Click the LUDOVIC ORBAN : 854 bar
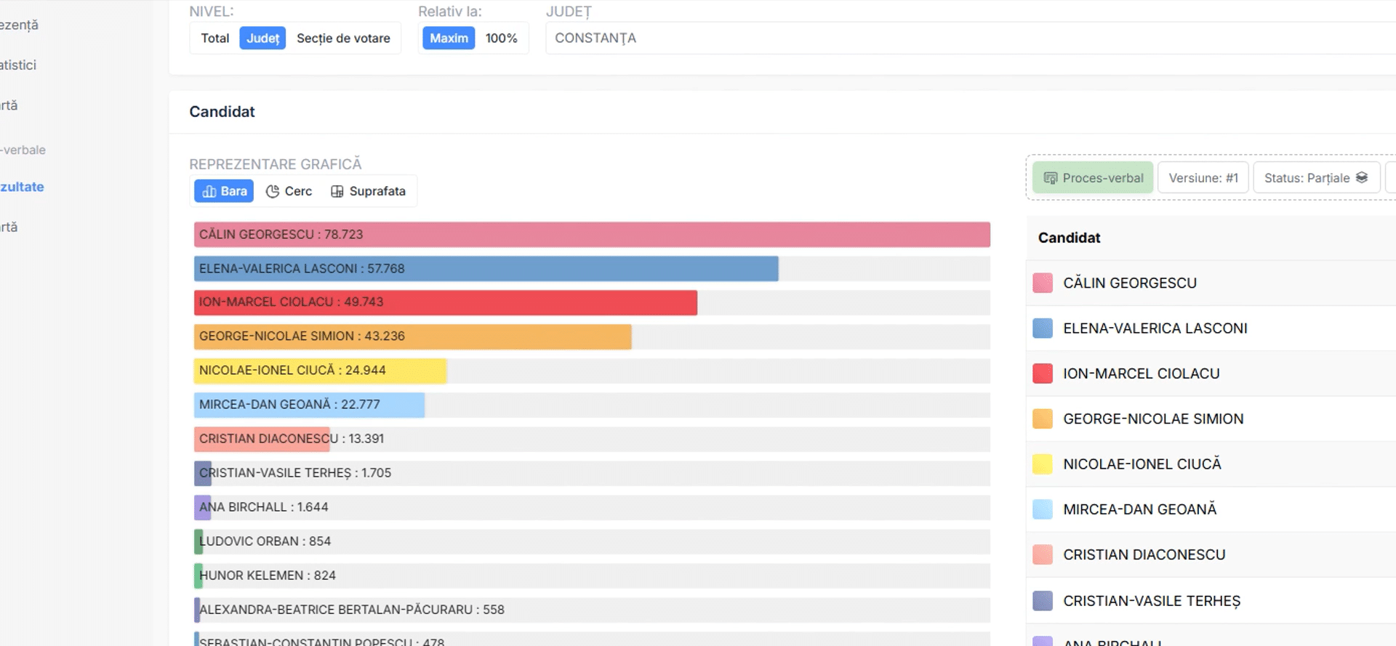Image resolution: width=1396 pixels, height=646 pixels. [198, 541]
